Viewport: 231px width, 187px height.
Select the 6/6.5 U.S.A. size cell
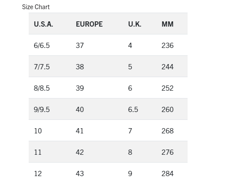tap(42, 45)
